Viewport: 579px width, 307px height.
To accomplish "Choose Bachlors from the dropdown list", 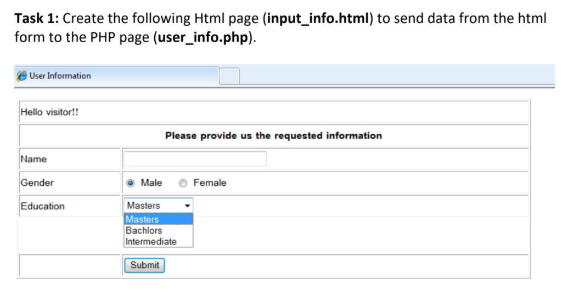I will coord(159,230).
